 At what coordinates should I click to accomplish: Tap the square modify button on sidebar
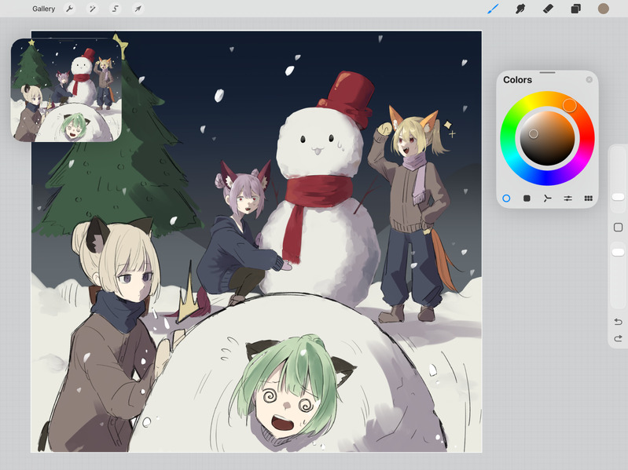tap(618, 228)
